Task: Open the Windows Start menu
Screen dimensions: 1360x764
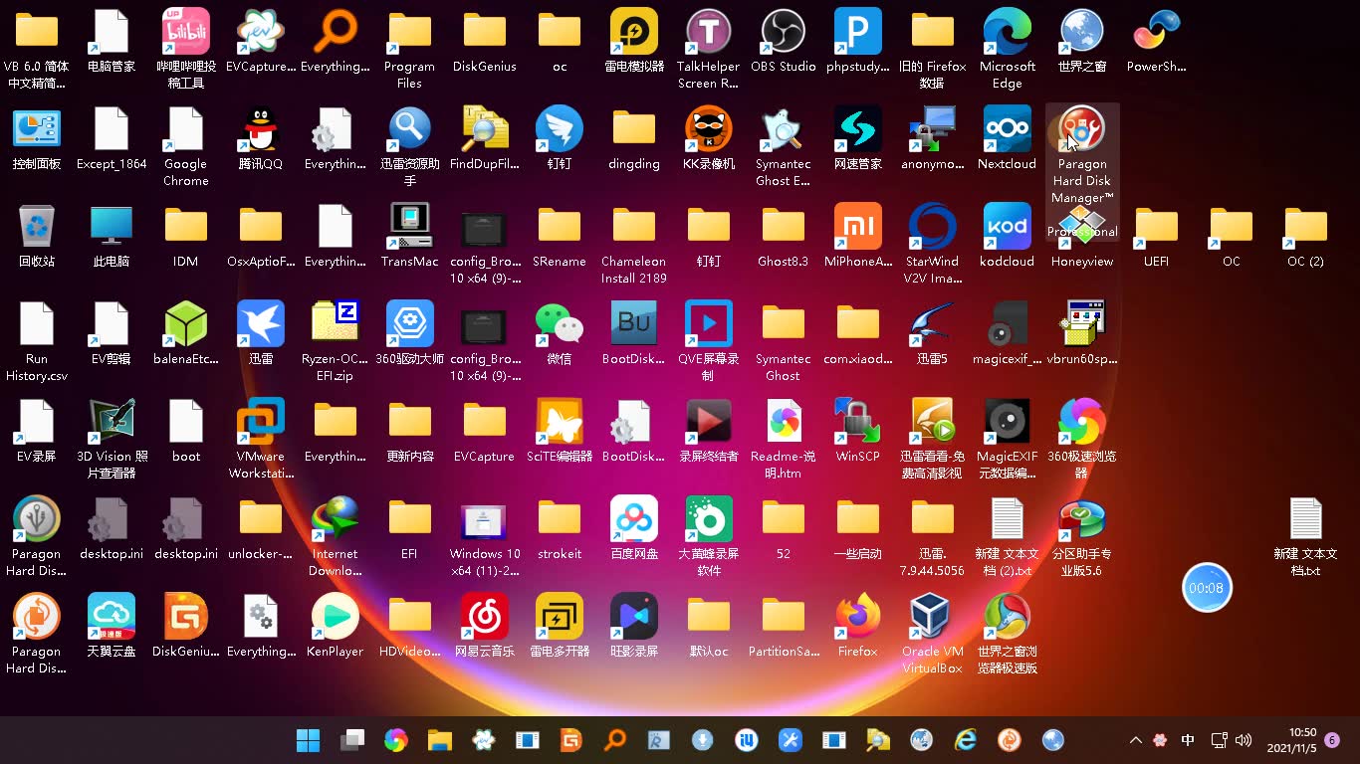Action: coord(309,740)
